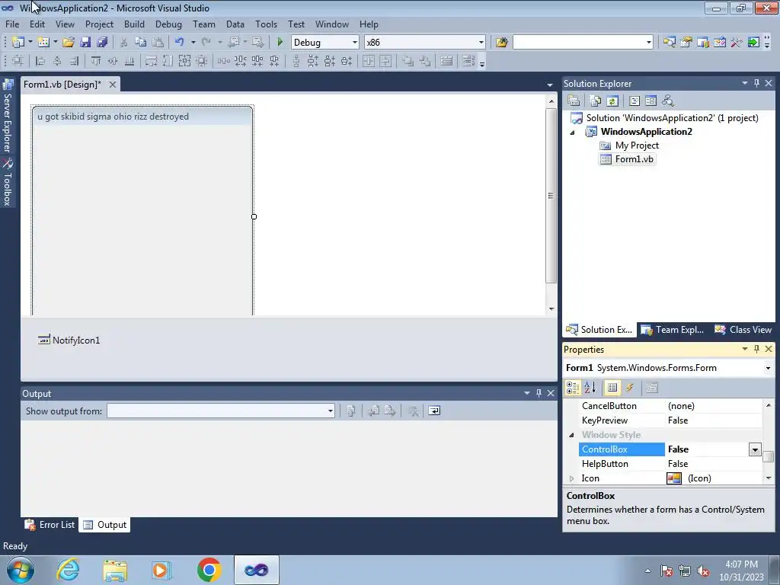Open the Find combo box dropdown arrow
Screen dimensions: 780x585
[649, 43]
